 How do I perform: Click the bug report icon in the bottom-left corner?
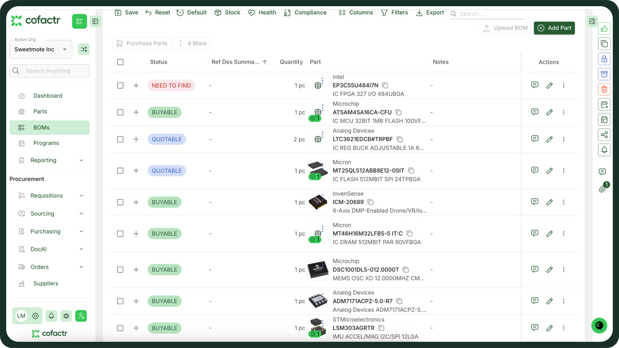66,316
